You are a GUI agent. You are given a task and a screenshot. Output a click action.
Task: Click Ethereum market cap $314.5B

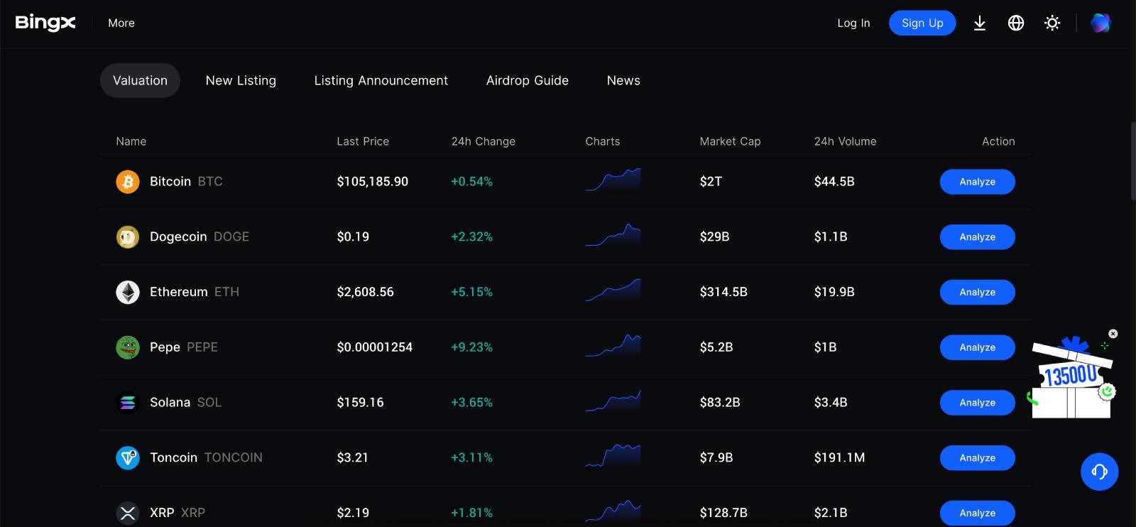pos(723,292)
